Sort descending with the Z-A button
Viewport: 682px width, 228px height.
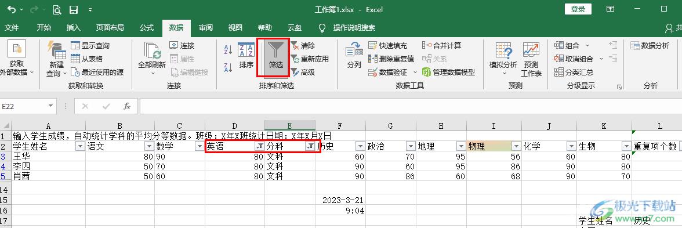(x=228, y=67)
